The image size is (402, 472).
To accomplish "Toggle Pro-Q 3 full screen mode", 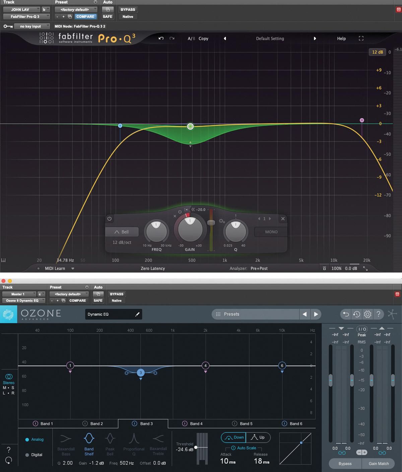I will coord(361,39).
